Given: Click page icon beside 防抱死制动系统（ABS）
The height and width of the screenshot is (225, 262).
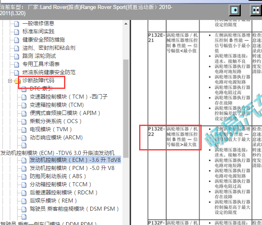Looking at the screenshot, I should [24, 177].
